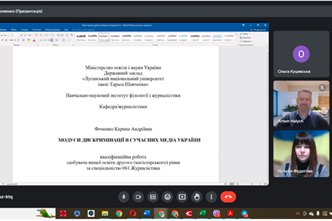The height and width of the screenshot is (221, 332).
Task: Click the meeting code uz-ktq
Action: (6, 197)
